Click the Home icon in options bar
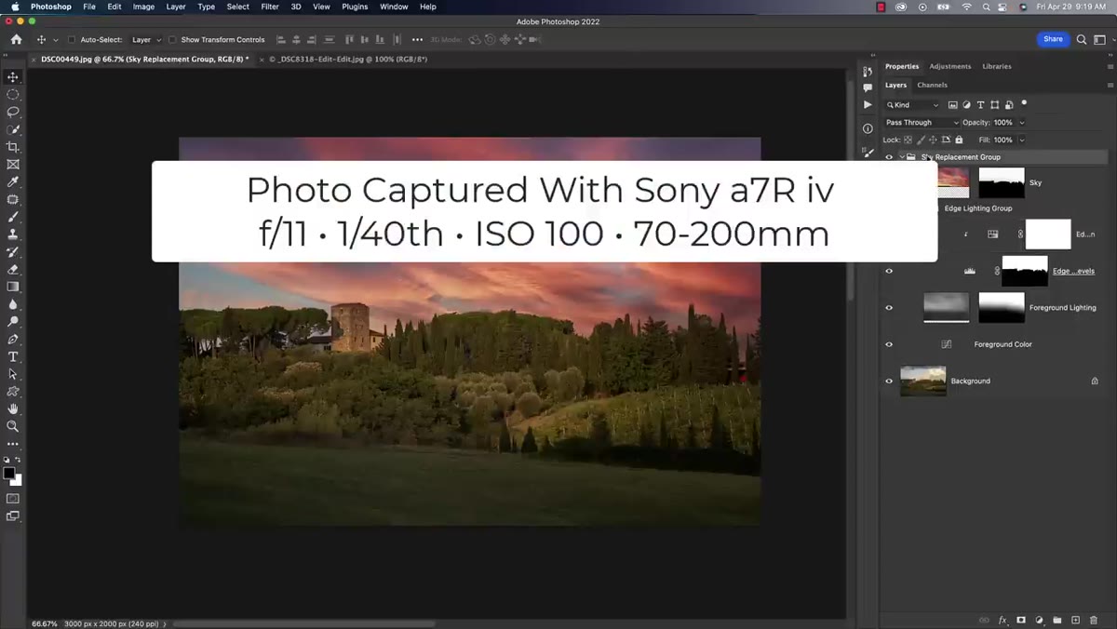This screenshot has height=629, width=1117. pyautogui.click(x=16, y=40)
